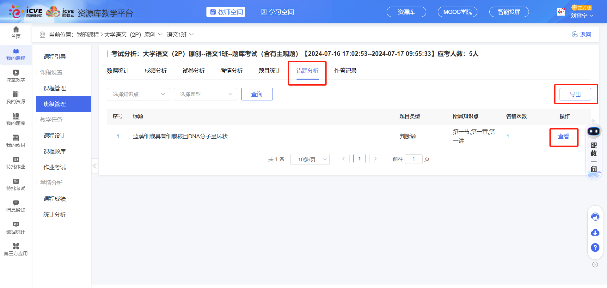This screenshot has width=607, height=288.
Task: Click 查看 link for the first question
Action: [x=563, y=136]
